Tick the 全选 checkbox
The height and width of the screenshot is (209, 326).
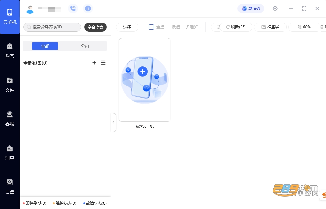[151, 27]
